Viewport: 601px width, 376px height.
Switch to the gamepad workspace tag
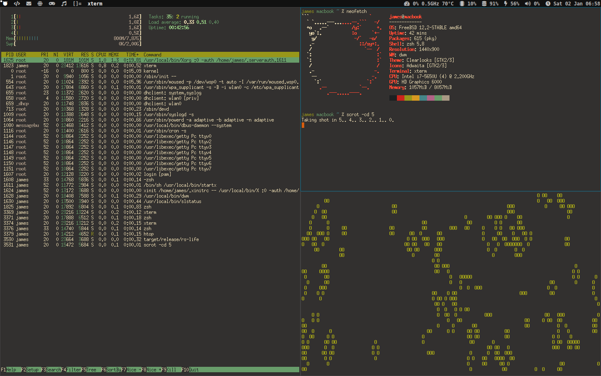point(52,3)
